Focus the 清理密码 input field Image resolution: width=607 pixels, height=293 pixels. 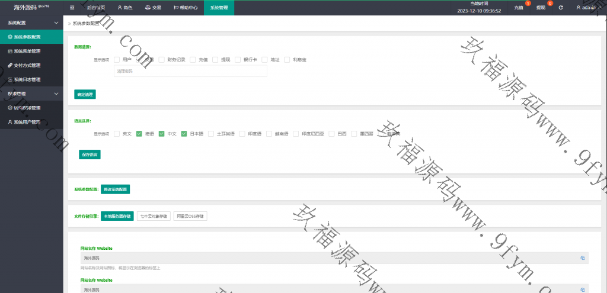click(x=190, y=71)
